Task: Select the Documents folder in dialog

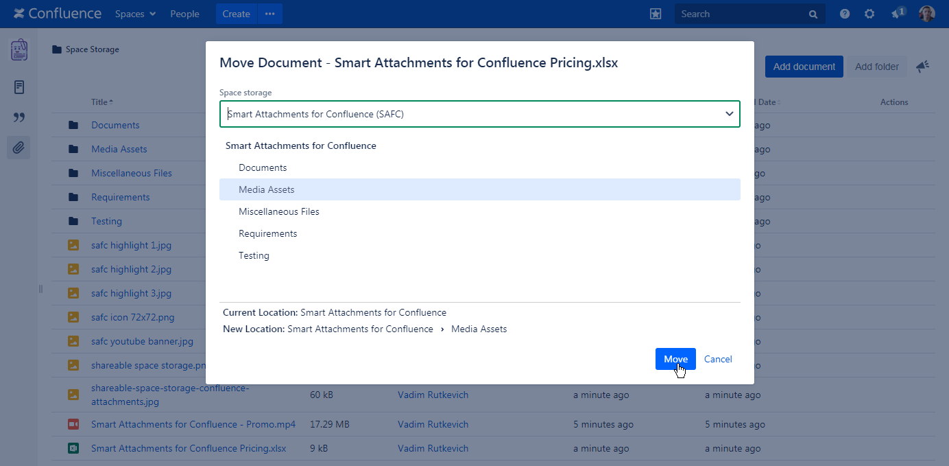Action: [x=263, y=167]
